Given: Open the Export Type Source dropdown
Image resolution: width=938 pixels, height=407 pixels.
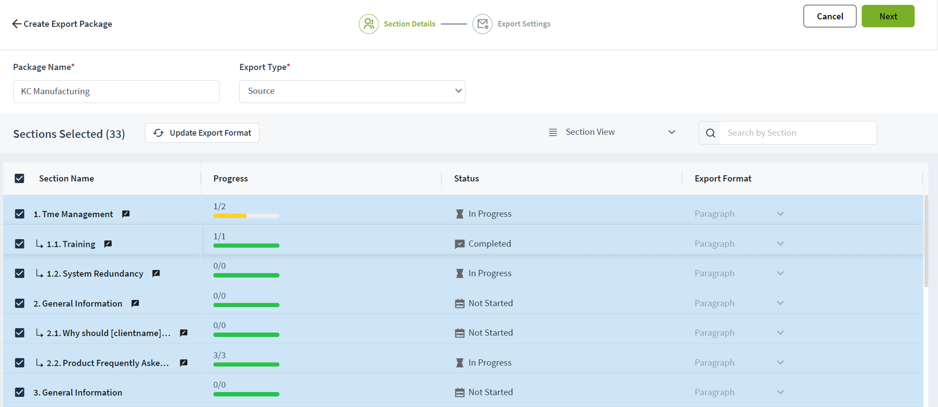Looking at the screenshot, I should point(352,92).
